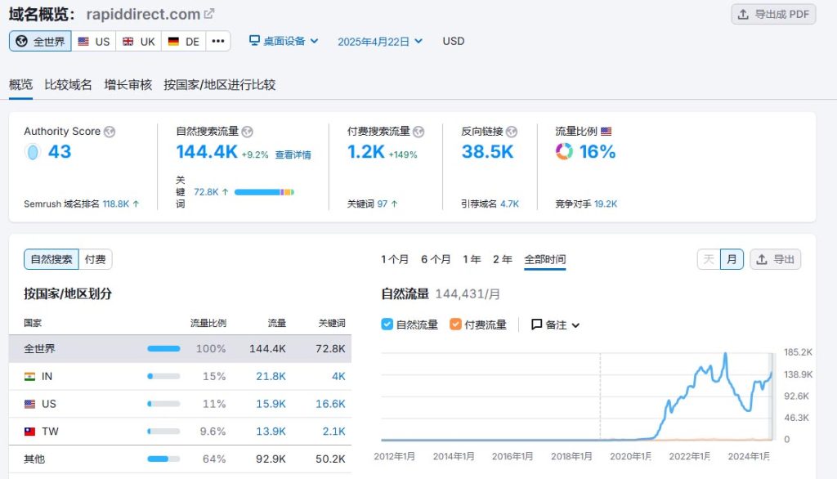Click the referring domains 4.7K link
The width and height of the screenshot is (837, 479).
[509, 204]
